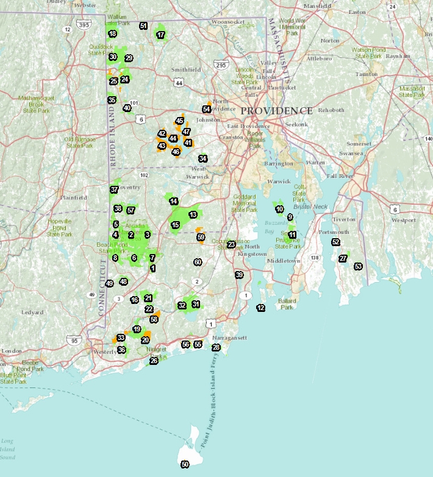Open map marker number 57
433x477 pixels.
click(x=131, y=210)
